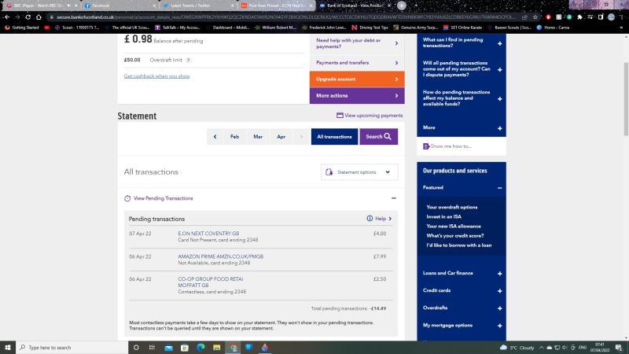Open 'Need help with your debt or payments?'
The width and height of the screenshot is (629, 354).
[x=357, y=43]
